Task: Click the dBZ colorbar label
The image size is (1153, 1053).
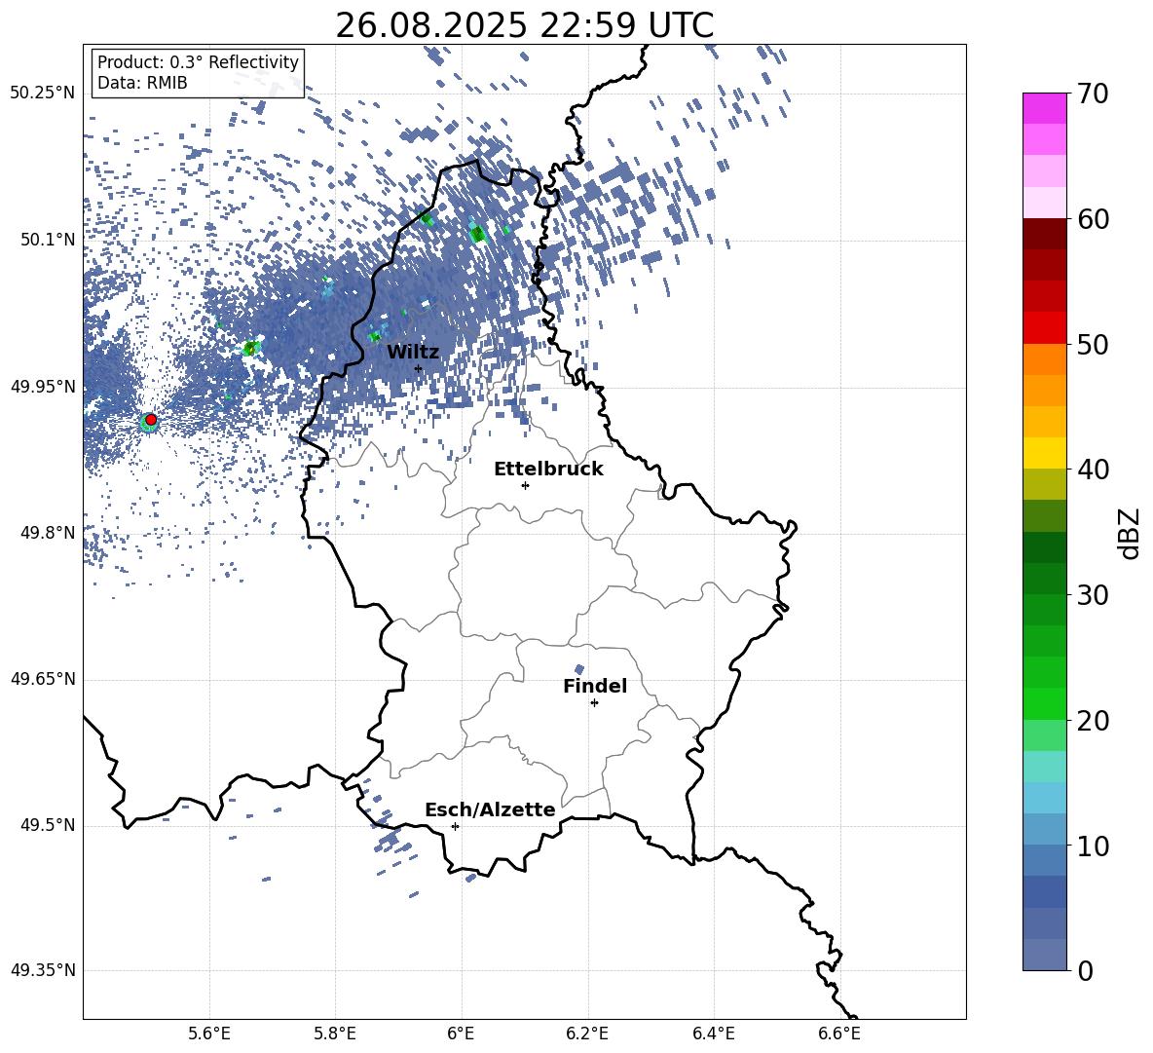Action: pos(1131,533)
